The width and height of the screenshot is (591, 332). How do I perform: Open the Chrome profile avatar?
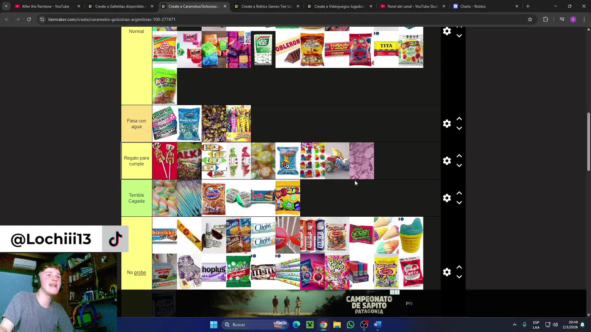point(573,19)
